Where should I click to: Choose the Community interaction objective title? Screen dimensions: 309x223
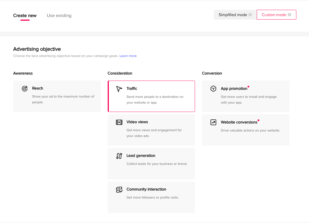[146, 189]
